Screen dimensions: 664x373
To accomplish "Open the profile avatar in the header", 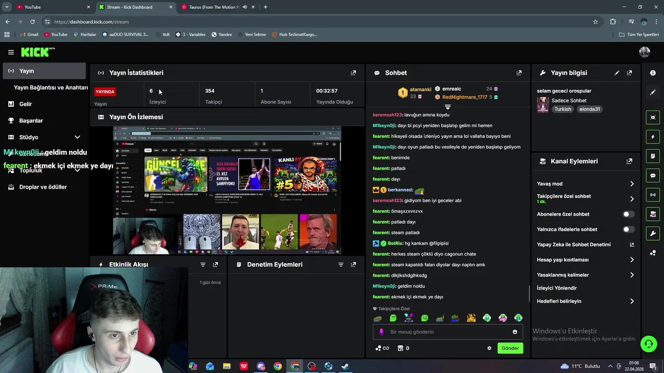I will [645, 52].
